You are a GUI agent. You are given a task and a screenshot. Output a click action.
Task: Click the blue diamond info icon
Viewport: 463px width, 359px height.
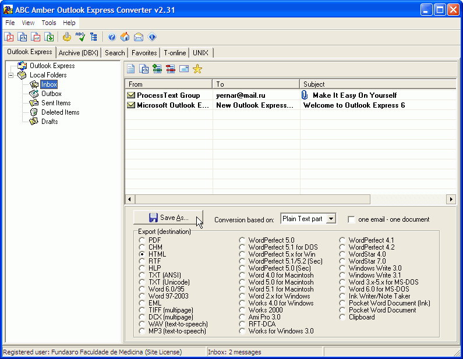click(x=152, y=37)
